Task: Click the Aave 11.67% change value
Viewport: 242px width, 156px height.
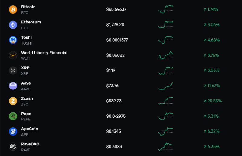Action: click(x=212, y=86)
